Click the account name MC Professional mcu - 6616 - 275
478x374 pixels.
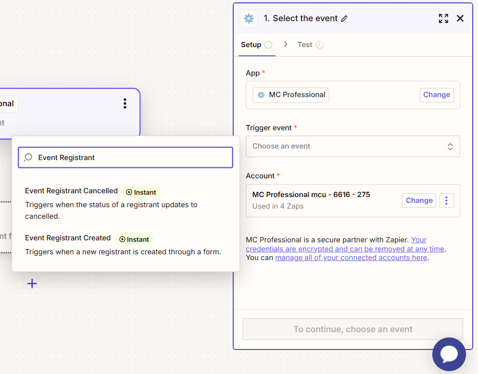click(x=311, y=195)
